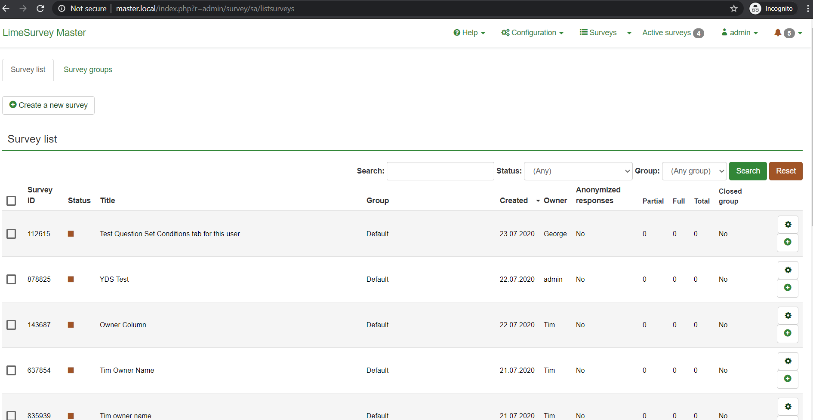Open the notifications bell icon
This screenshot has width=813, height=420.
click(x=778, y=33)
